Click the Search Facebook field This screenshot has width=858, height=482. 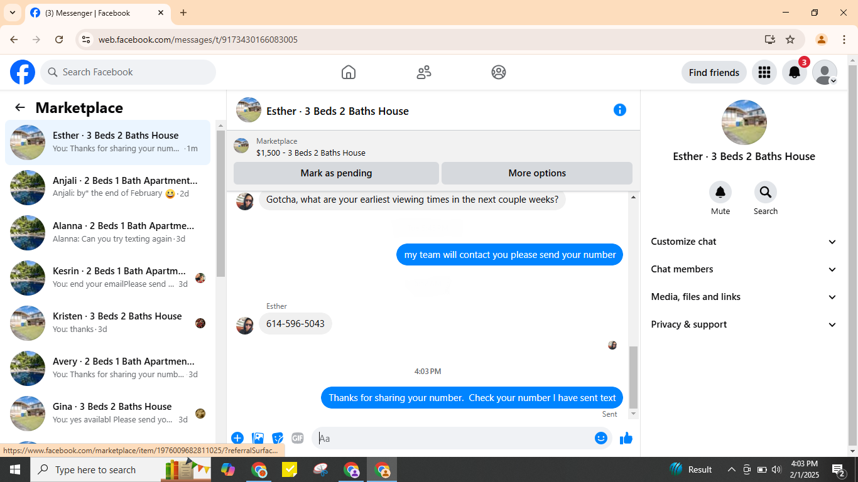click(x=128, y=72)
